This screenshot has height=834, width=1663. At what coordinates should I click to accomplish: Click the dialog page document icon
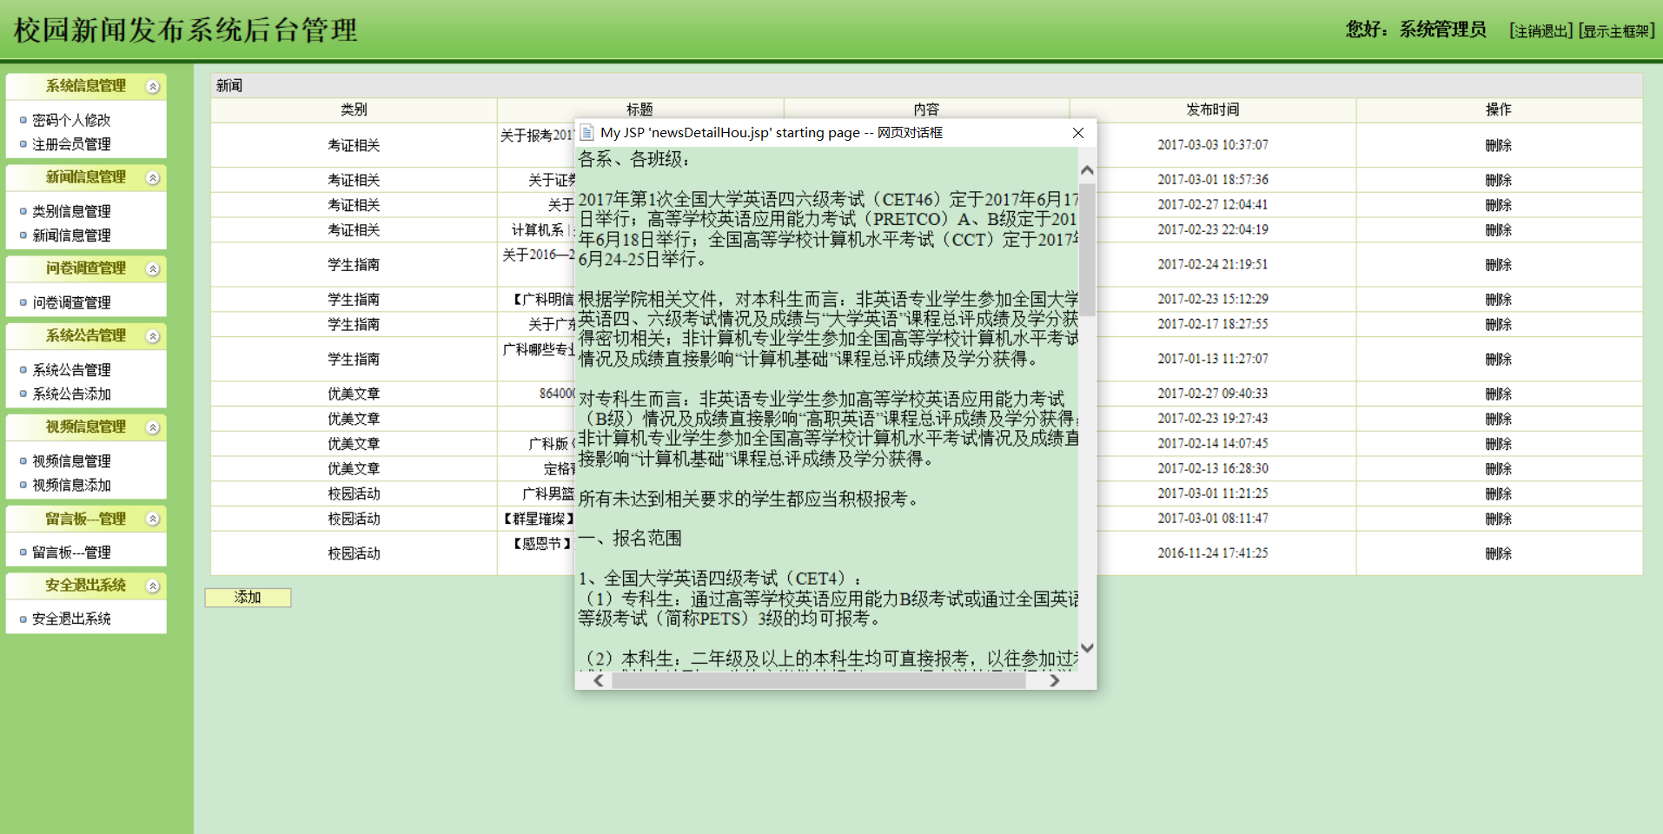586,133
